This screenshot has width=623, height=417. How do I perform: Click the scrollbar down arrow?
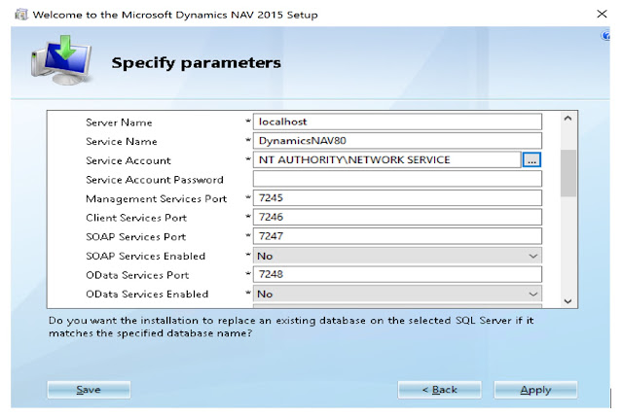tap(568, 301)
